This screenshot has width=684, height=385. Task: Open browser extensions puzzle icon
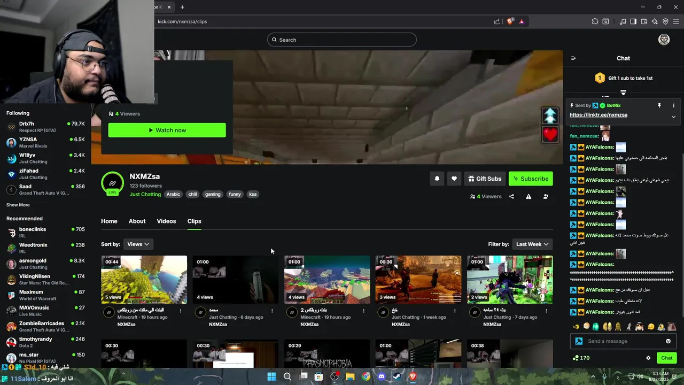point(595,21)
